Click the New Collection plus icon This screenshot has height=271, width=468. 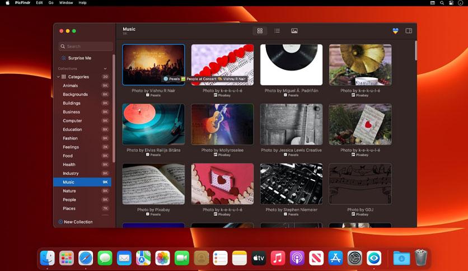pyautogui.click(x=60, y=222)
